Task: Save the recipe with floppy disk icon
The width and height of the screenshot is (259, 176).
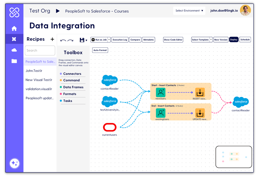Action: pyautogui.click(x=82, y=40)
